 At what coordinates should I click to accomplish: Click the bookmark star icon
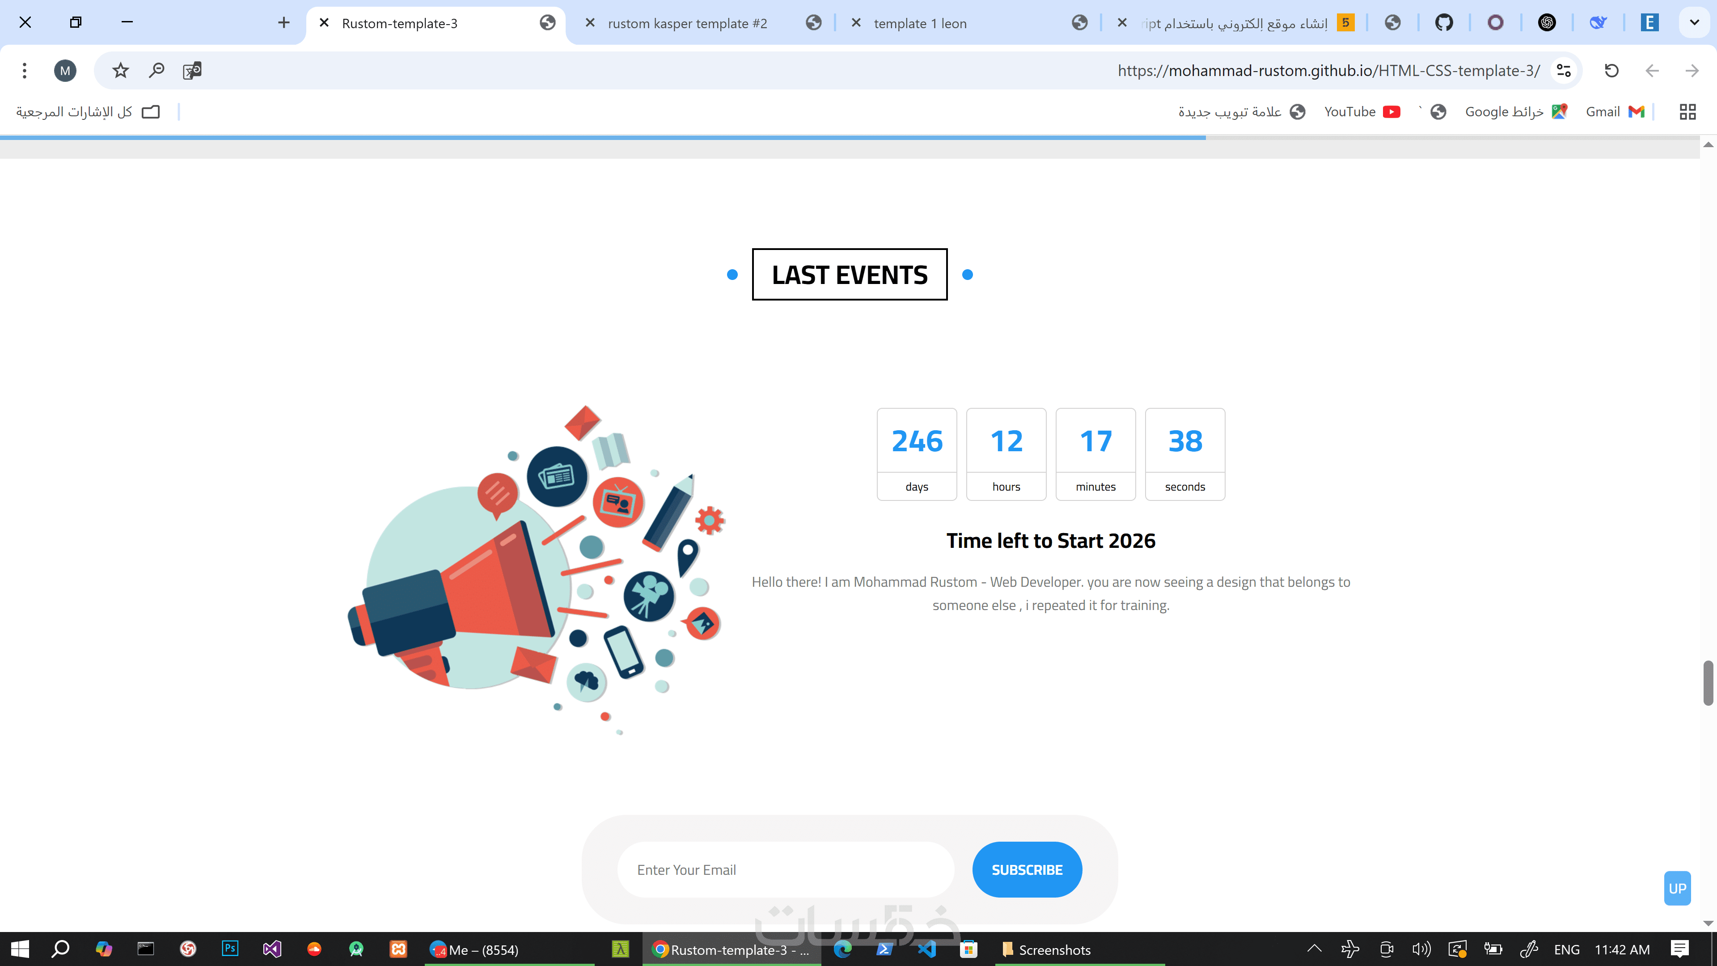[120, 71]
